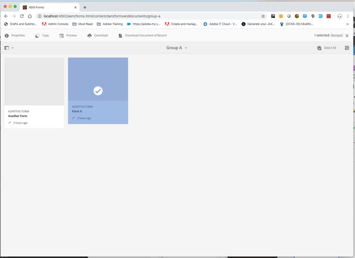Navigate back using the browser arrow

5,16
